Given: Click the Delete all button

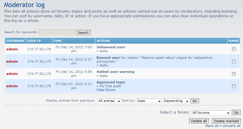Looking at the screenshot, I should point(199,121).
